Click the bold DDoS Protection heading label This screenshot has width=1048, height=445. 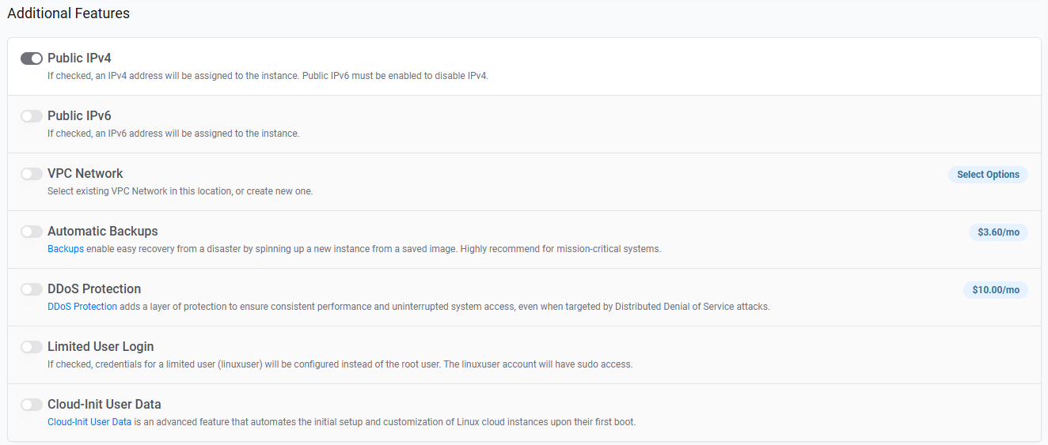94,289
